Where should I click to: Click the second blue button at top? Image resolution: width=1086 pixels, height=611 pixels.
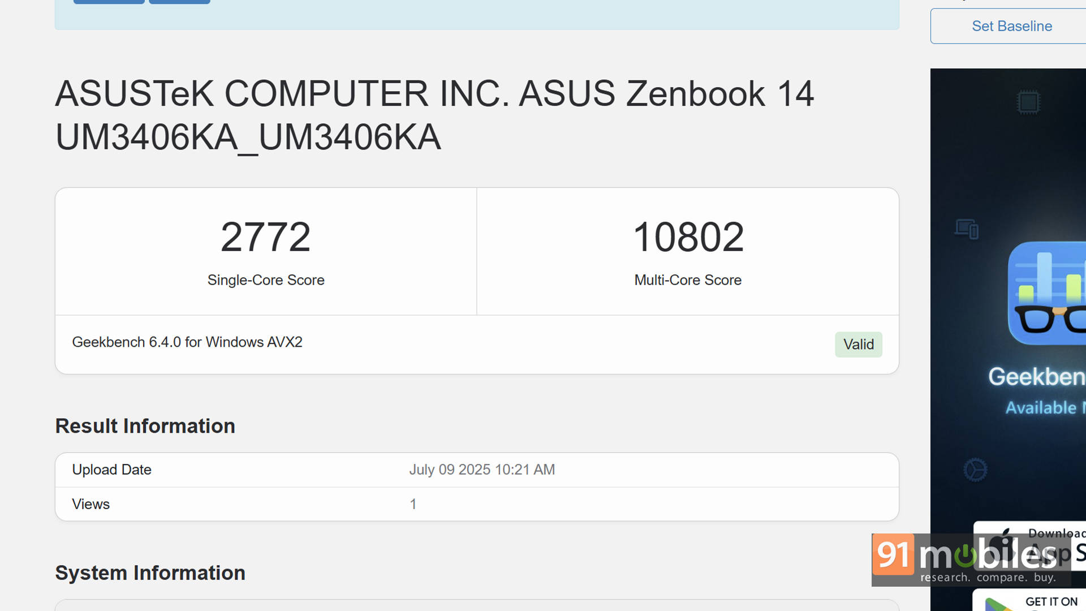pos(179,2)
